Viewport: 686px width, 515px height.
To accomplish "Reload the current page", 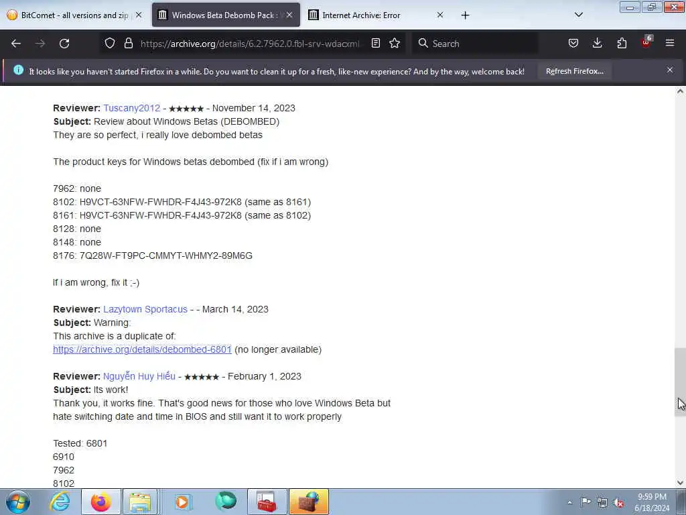I will [x=64, y=44].
